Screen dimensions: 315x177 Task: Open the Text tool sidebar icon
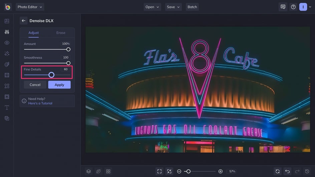pyautogui.click(x=7, y=107)
